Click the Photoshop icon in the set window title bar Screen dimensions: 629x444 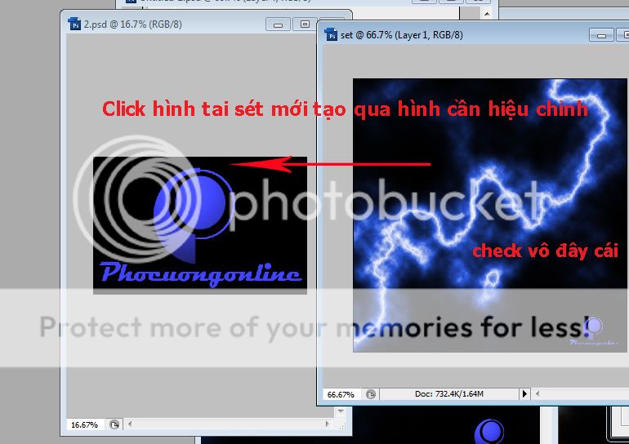pos(331,34)
